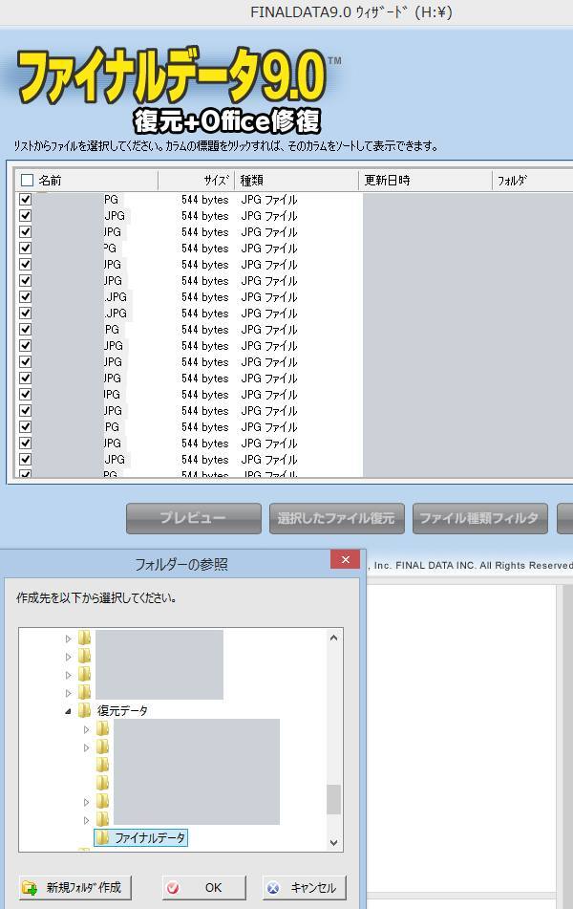Viewport: 573px width, 909px height.
Task: Click the プレビュー button
Action: tap(193, 518)
